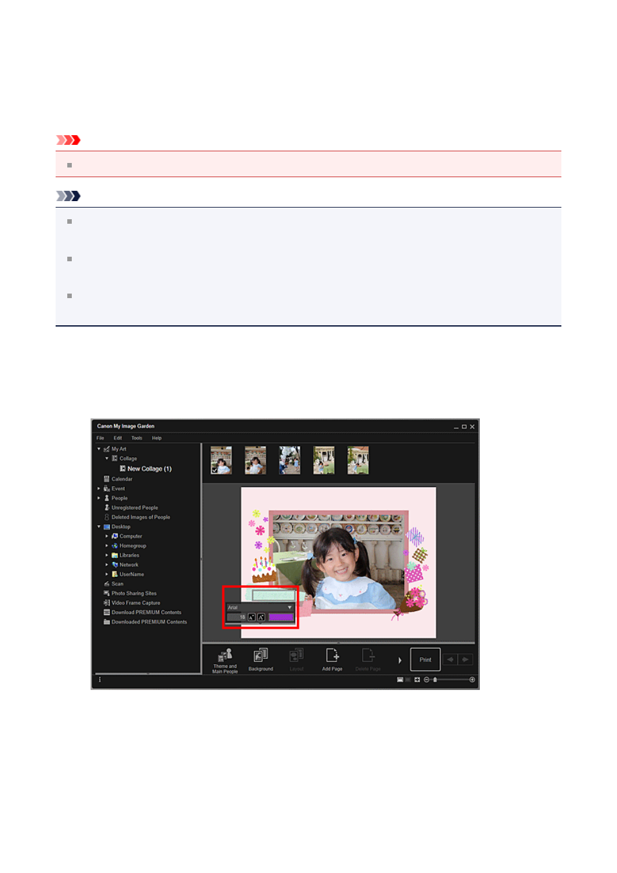Collapse the Collage tree node
The image size is (617, 873).
[107, 458]
